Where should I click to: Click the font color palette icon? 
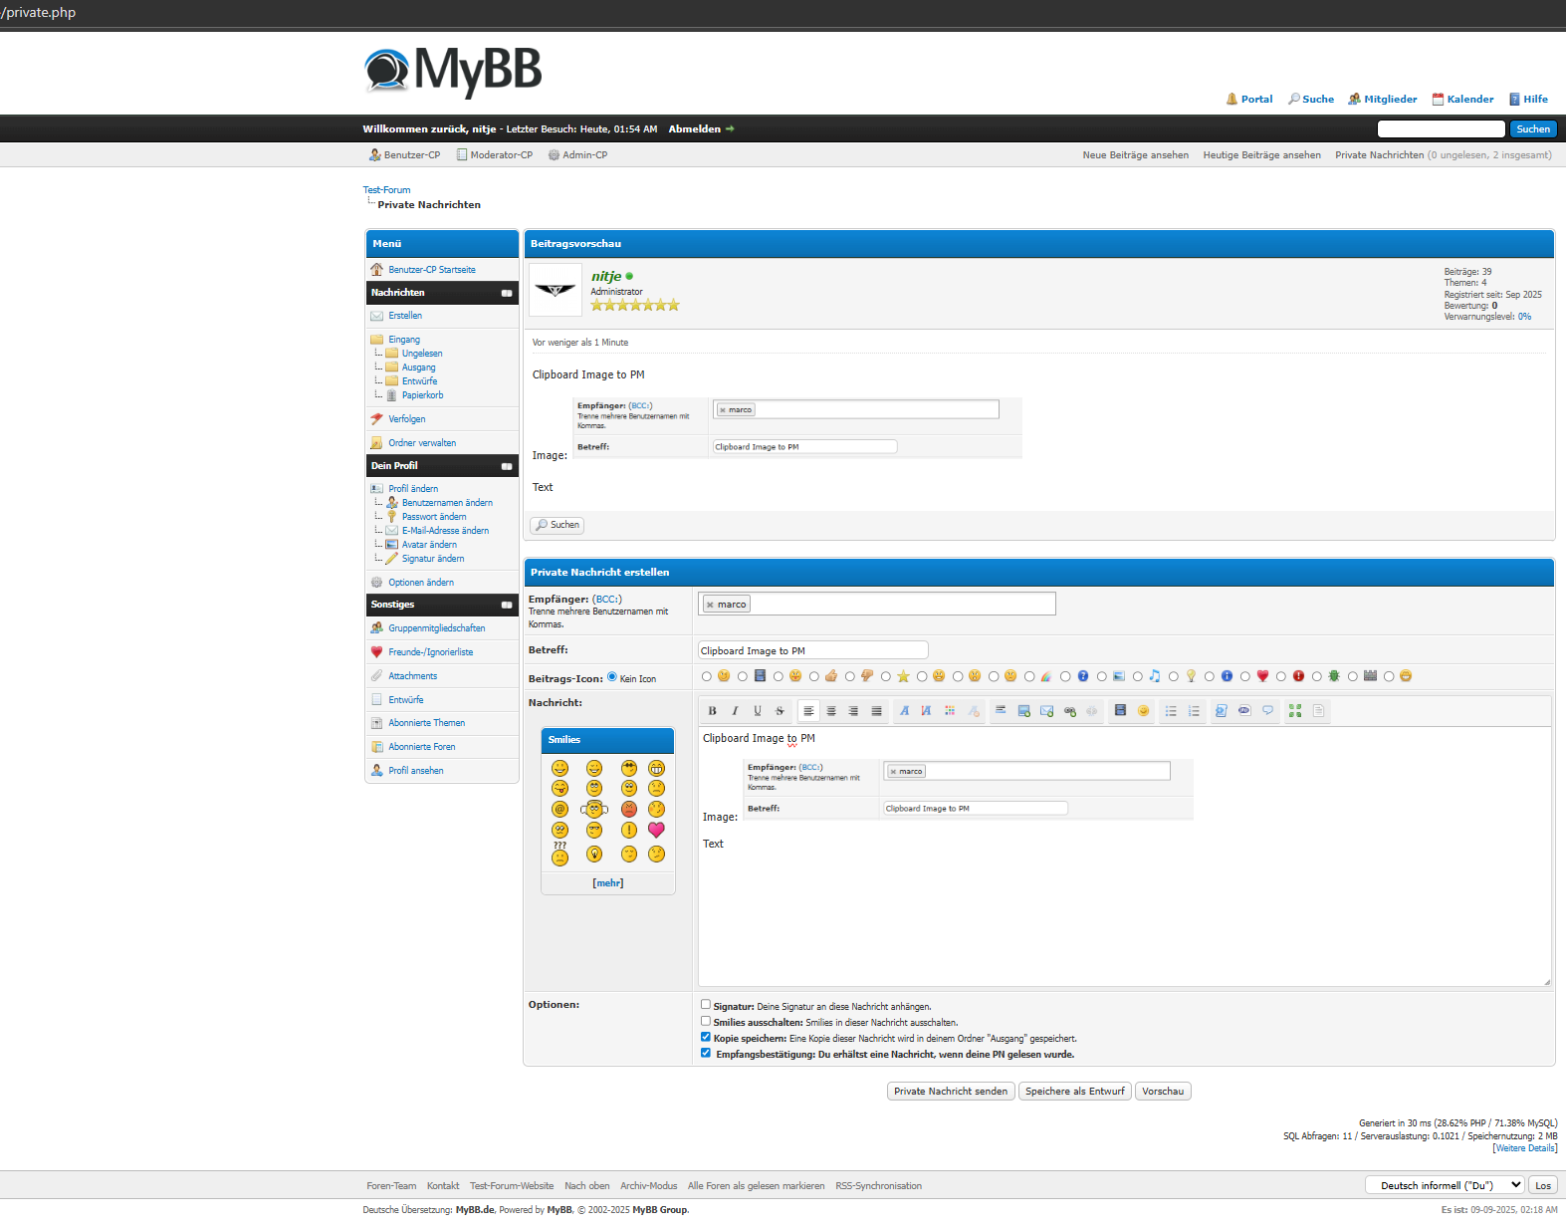pos(950,711)
